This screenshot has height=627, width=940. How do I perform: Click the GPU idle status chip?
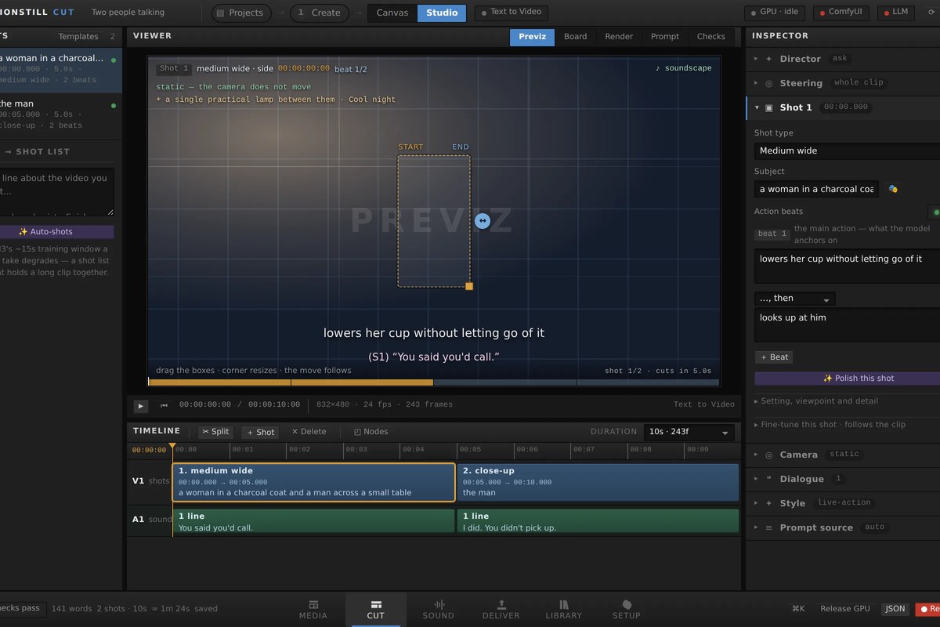coord(773,13)
